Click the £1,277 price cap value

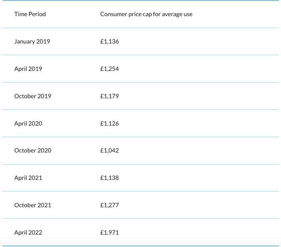(109, 205)
